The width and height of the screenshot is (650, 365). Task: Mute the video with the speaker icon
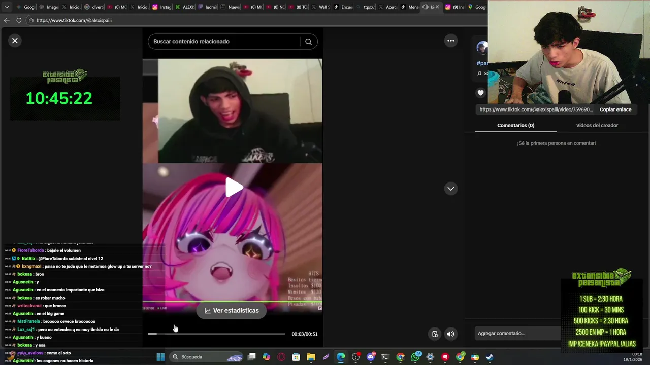[450, 334]
